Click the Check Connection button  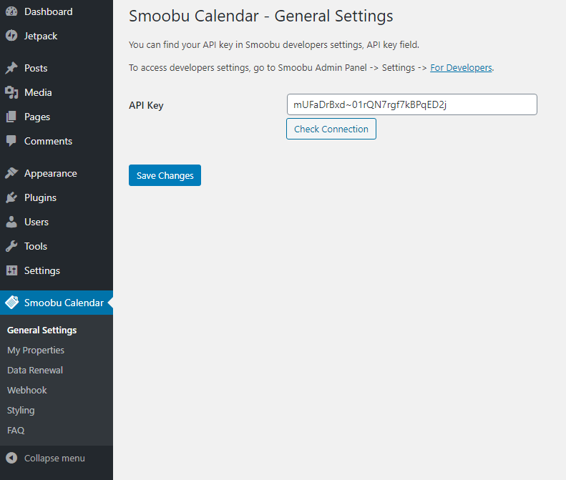point(331,129)
